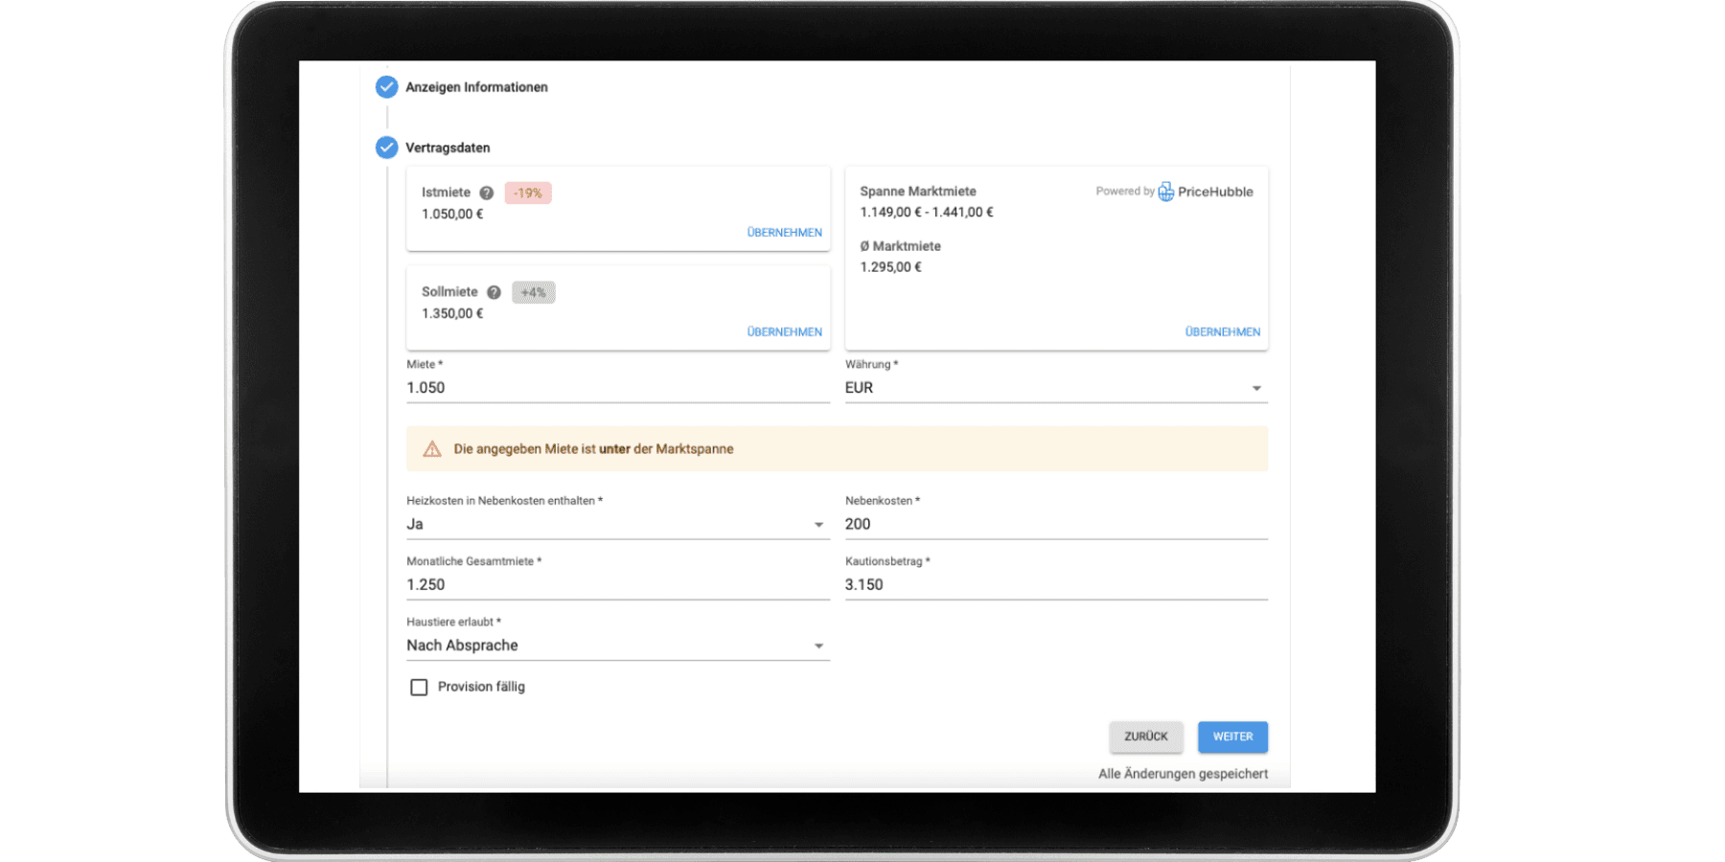Click ÜBERNEHMEN in the Spanne Marktmiete card
The image size is (1725, 862).
(1223, 332)
